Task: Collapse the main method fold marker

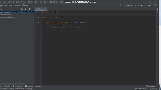Action: tap(42, 22)
